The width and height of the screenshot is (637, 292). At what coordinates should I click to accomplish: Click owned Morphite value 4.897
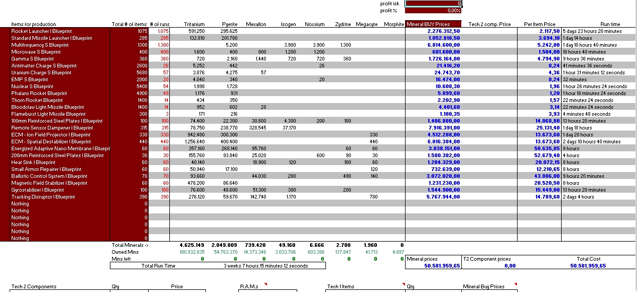[398, 252]
